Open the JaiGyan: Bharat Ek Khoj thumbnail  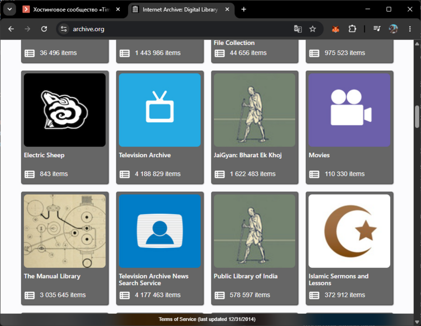click(255, 110)
